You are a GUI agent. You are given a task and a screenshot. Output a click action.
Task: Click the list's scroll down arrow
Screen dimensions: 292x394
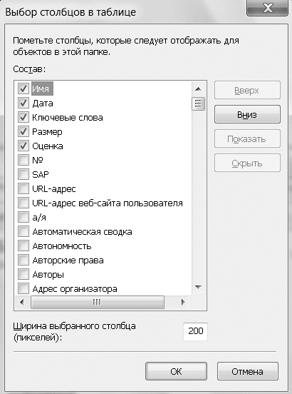[198, 287]
